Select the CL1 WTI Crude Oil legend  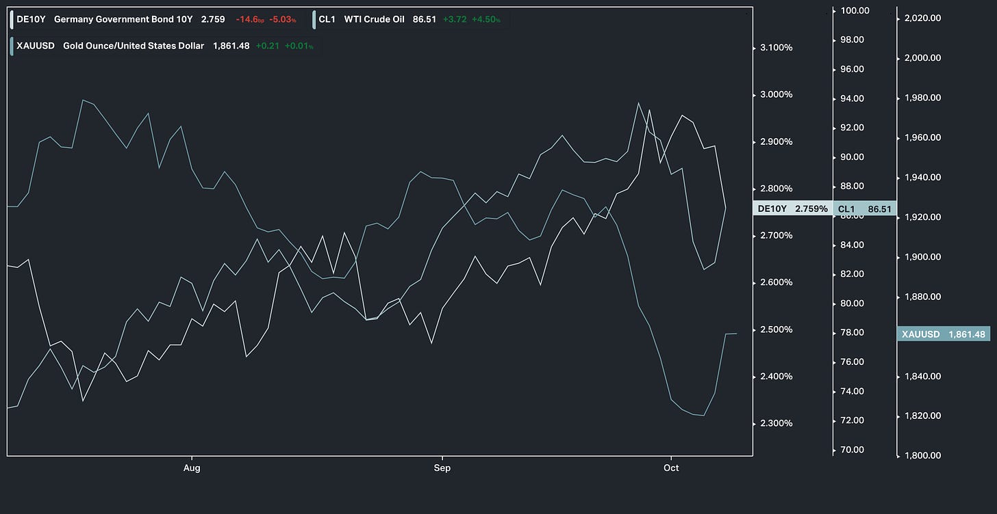click(x=410, y=20)
